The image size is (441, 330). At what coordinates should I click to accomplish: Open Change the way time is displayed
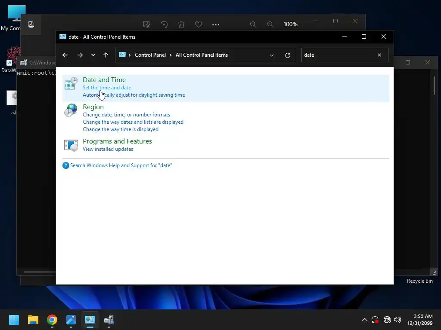(x=121, y=129)
